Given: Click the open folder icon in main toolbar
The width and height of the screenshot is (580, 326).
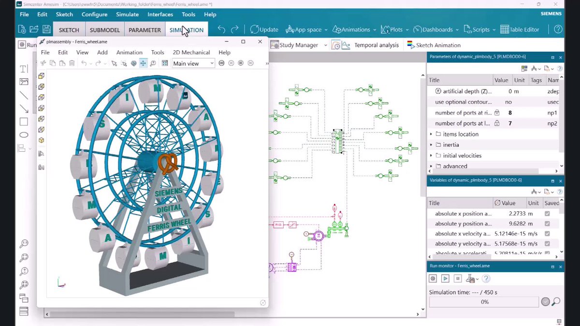Looking at the screenshot, I should (34, 29).
